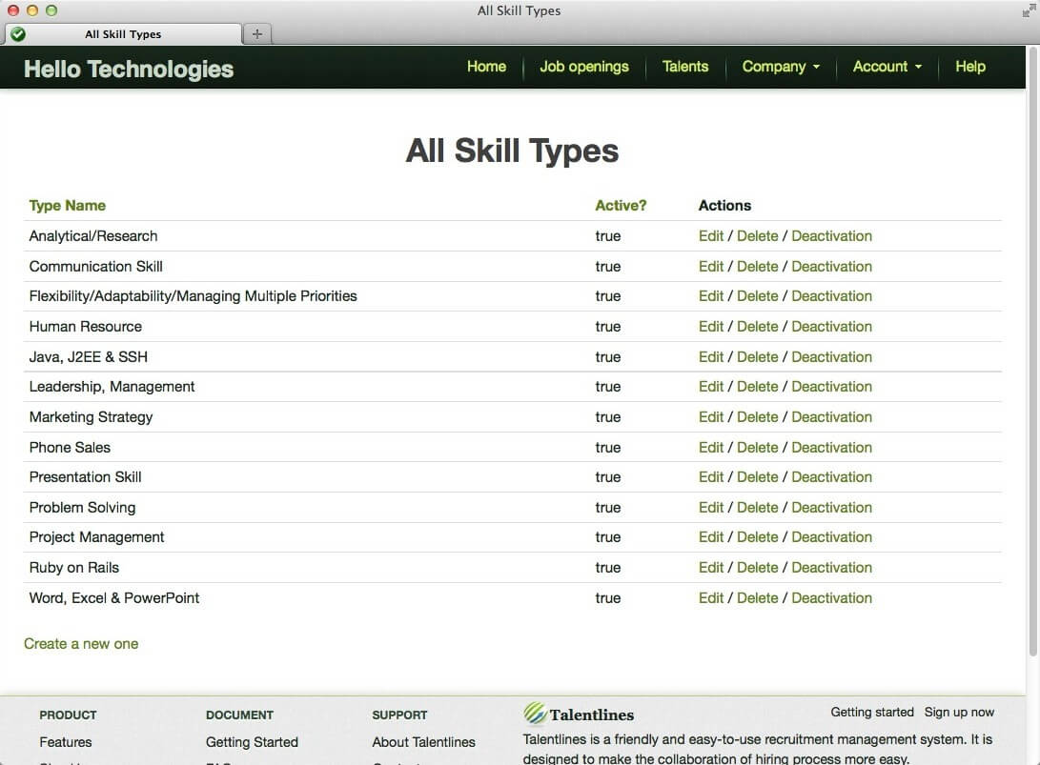This screenshot has width=1040, height=765.
Task: Open the Help page
Action: click(969, 67)
